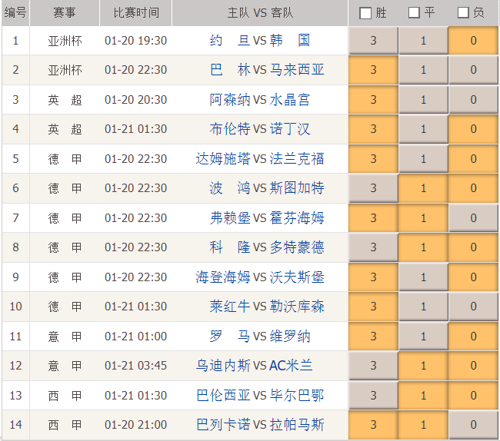Open the 莱红牛 VS 勒沃库森 match link
Screen dimensions: 500x441
(267, 307)
